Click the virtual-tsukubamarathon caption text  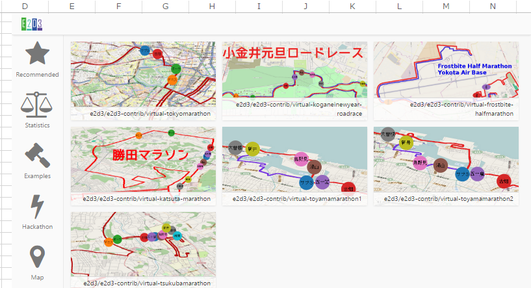[x=147, y=283]
